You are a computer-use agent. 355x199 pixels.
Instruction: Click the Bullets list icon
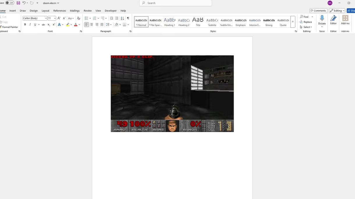[x=86, y=18]
